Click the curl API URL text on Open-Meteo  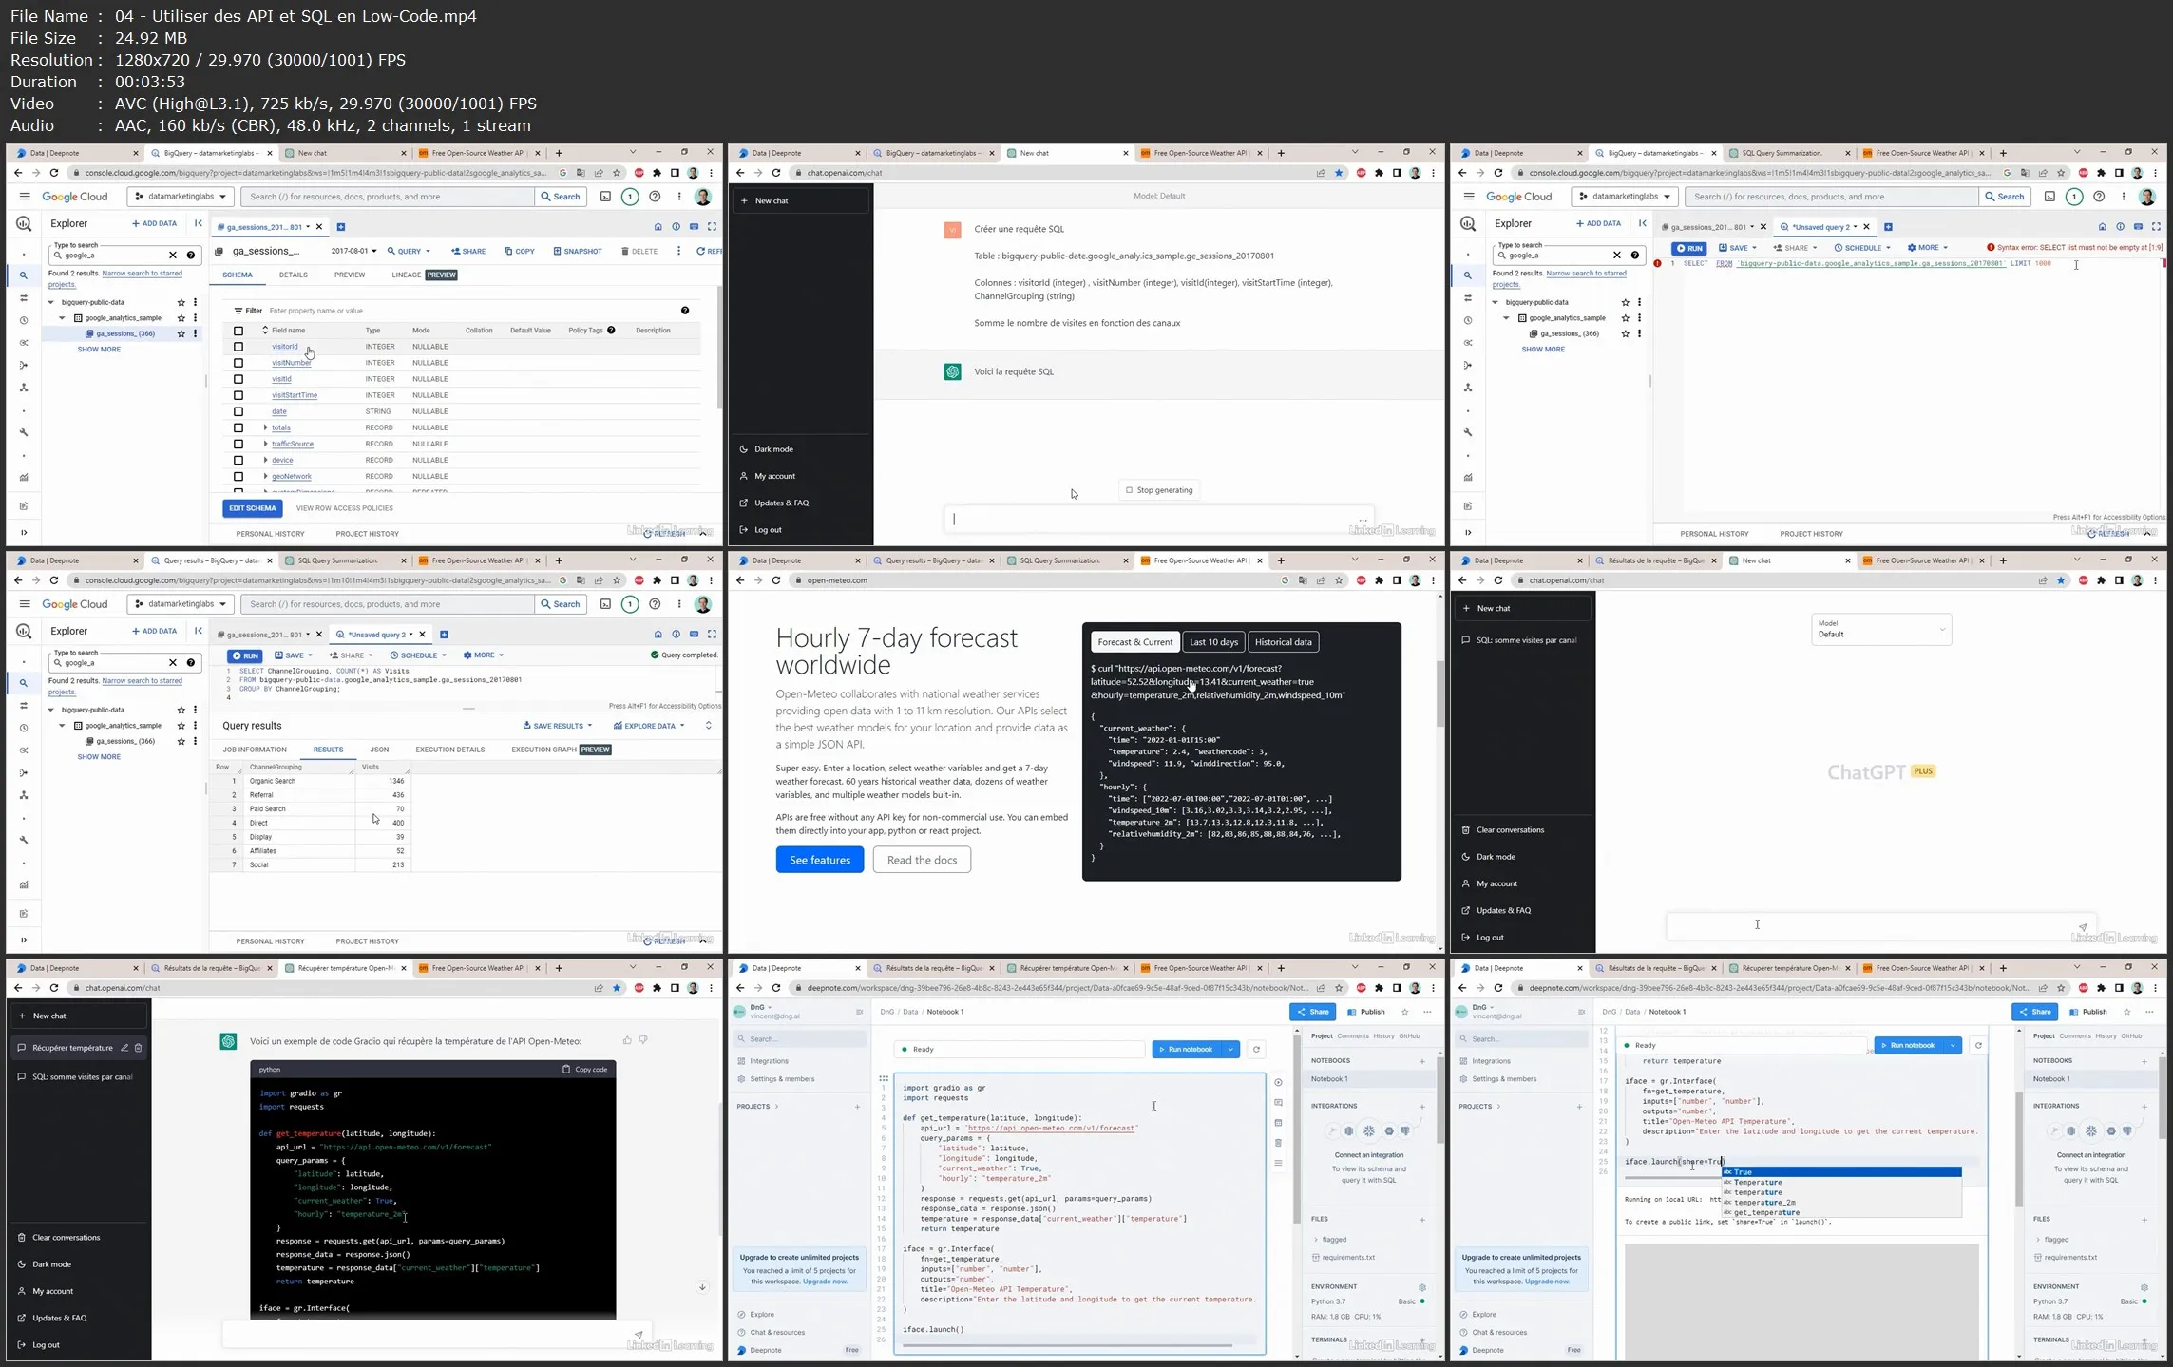click(1217, 682)
